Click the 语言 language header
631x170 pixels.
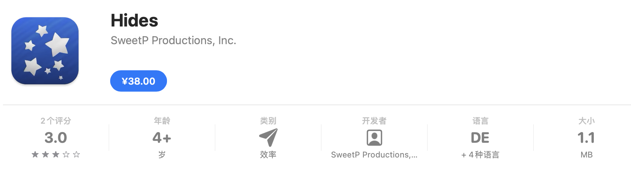point(480,121)
